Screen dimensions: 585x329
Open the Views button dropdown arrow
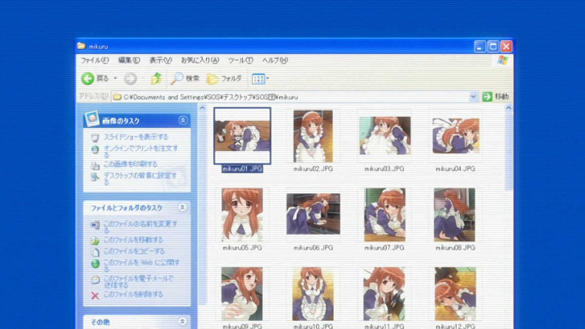(268, 78)
